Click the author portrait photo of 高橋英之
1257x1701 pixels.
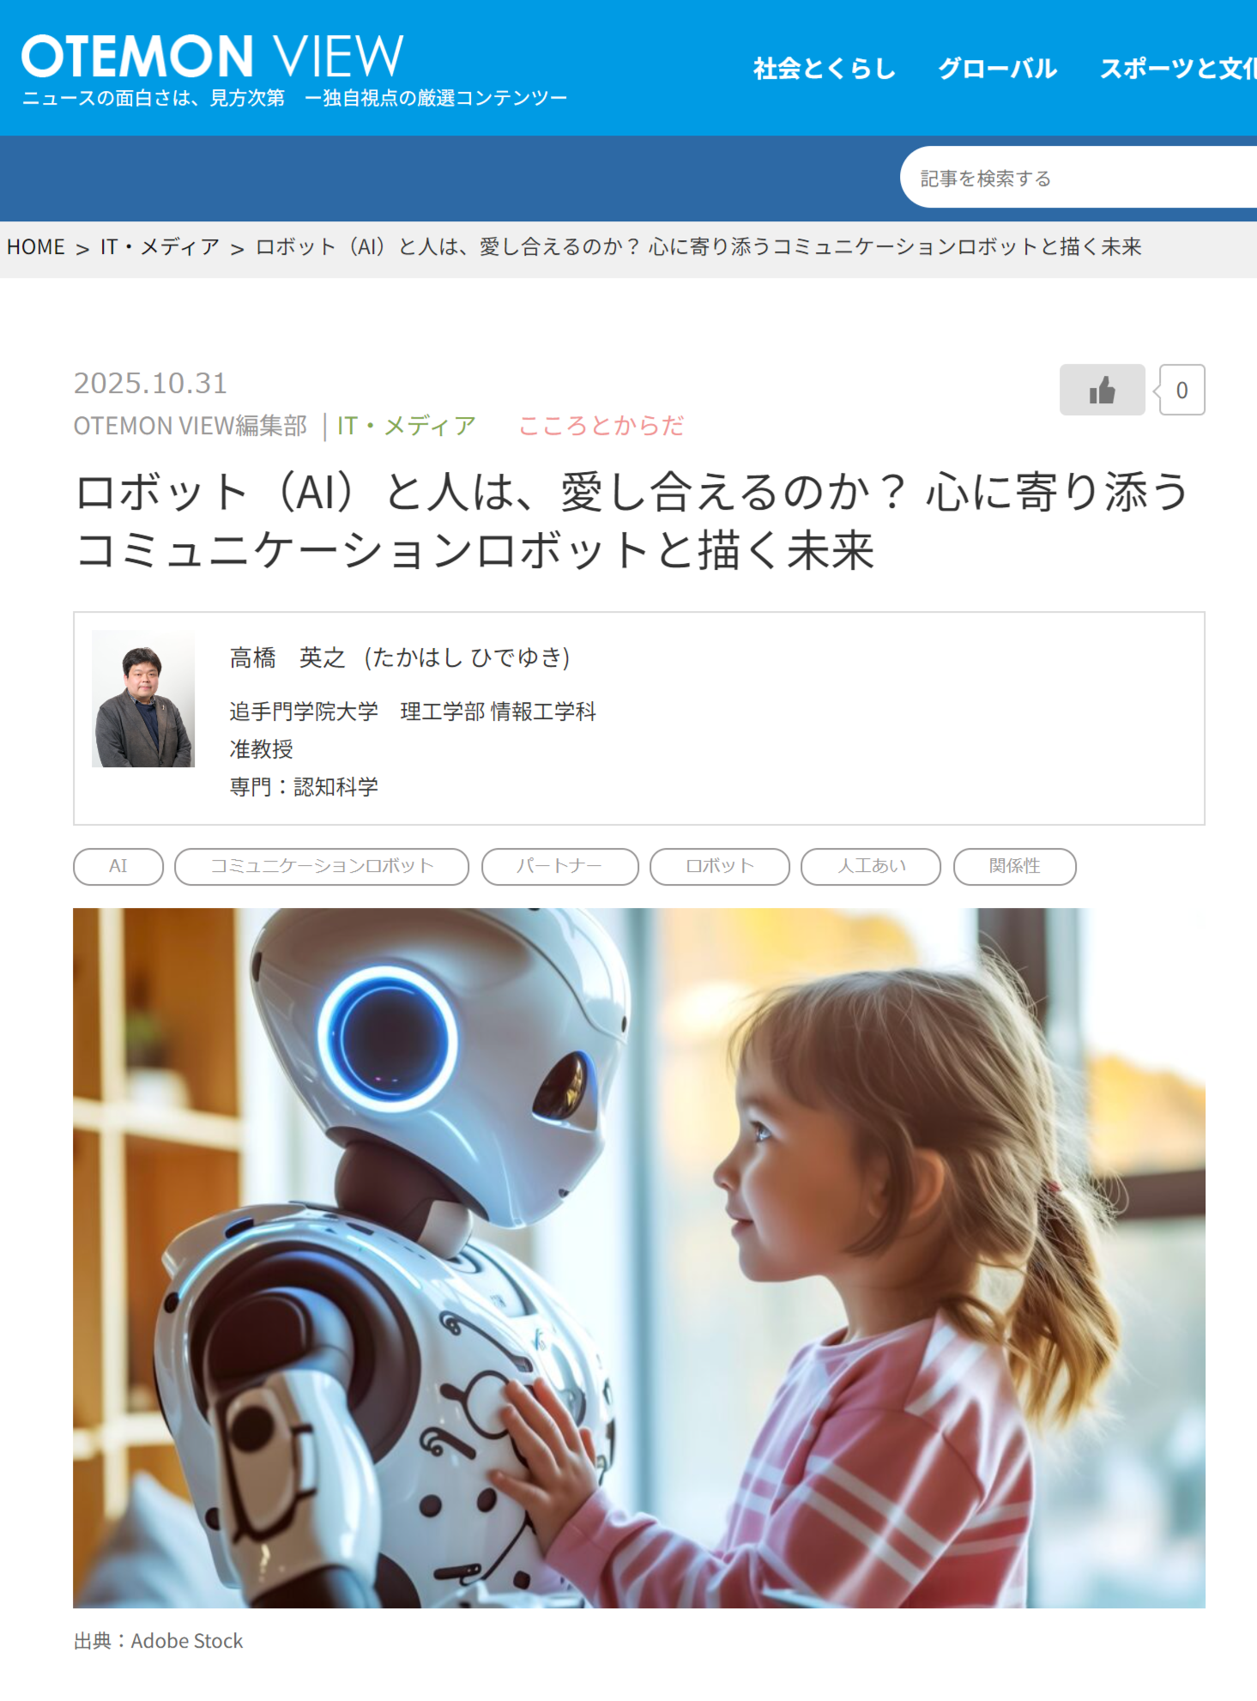point(143,699)
